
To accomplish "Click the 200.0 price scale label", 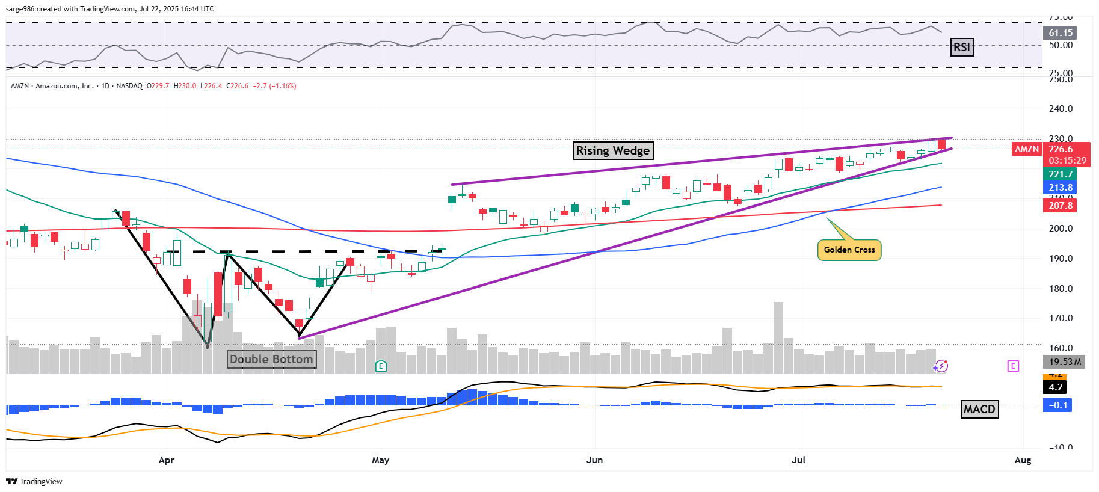I will click(1061, 229).
